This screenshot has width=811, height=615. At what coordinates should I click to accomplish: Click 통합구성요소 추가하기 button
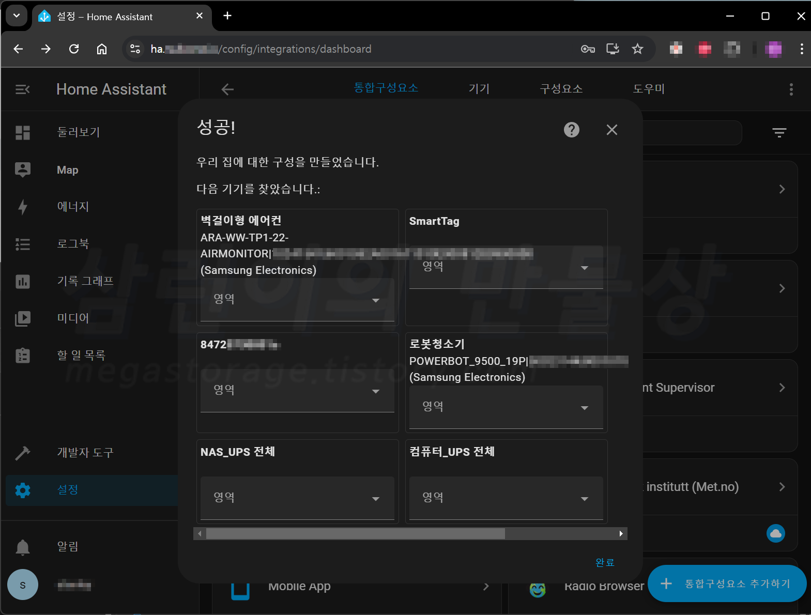pos(727,583)
